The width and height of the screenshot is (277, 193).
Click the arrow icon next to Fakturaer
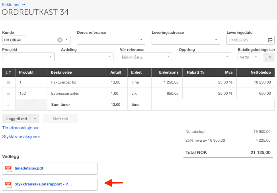[23, 4]
